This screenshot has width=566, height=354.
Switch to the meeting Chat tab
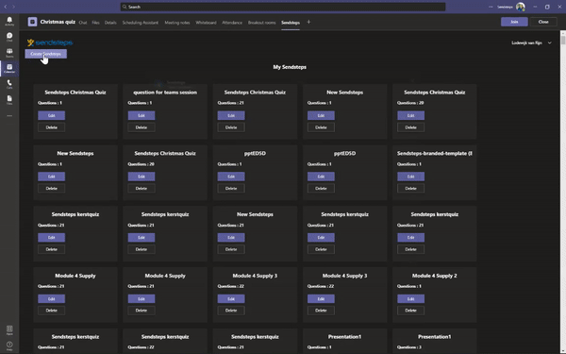click(x=83, y=23)
